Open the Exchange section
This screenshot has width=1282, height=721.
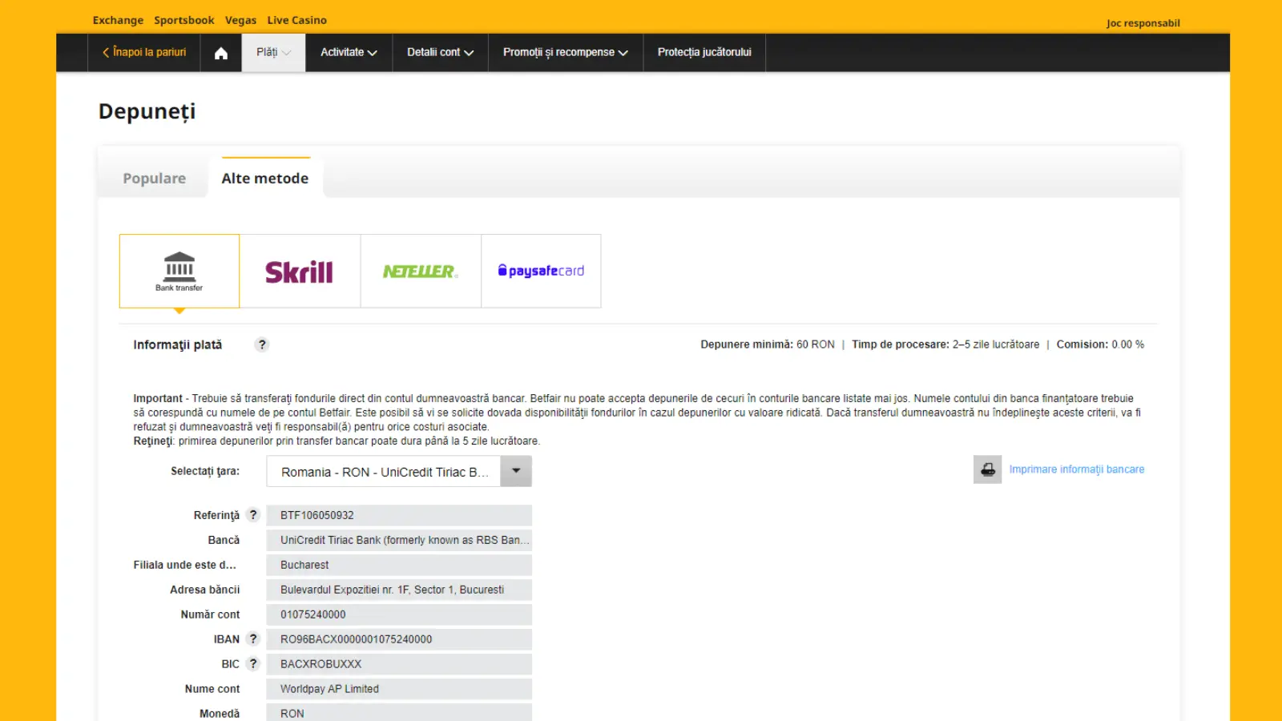[x=118, y=20]
